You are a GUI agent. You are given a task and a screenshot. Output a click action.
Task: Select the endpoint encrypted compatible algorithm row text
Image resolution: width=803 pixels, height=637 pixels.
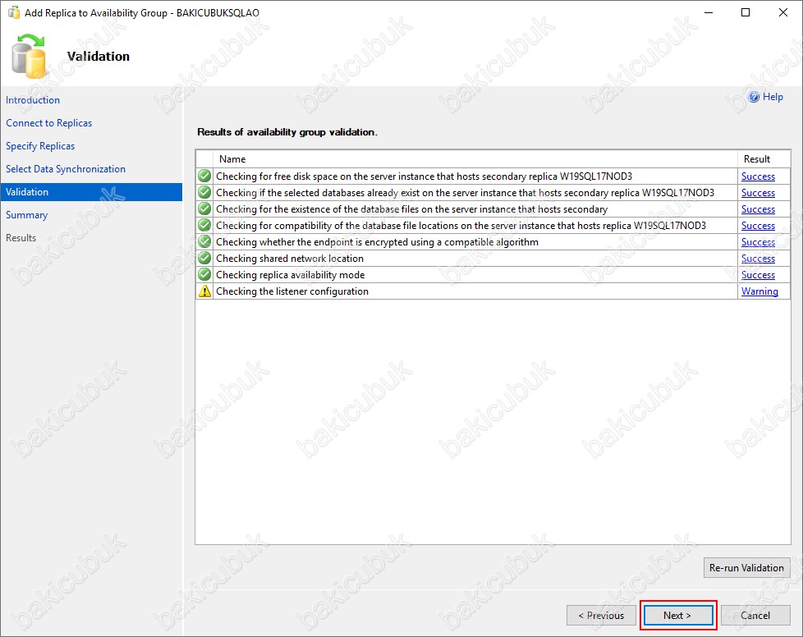click(378, 241)
